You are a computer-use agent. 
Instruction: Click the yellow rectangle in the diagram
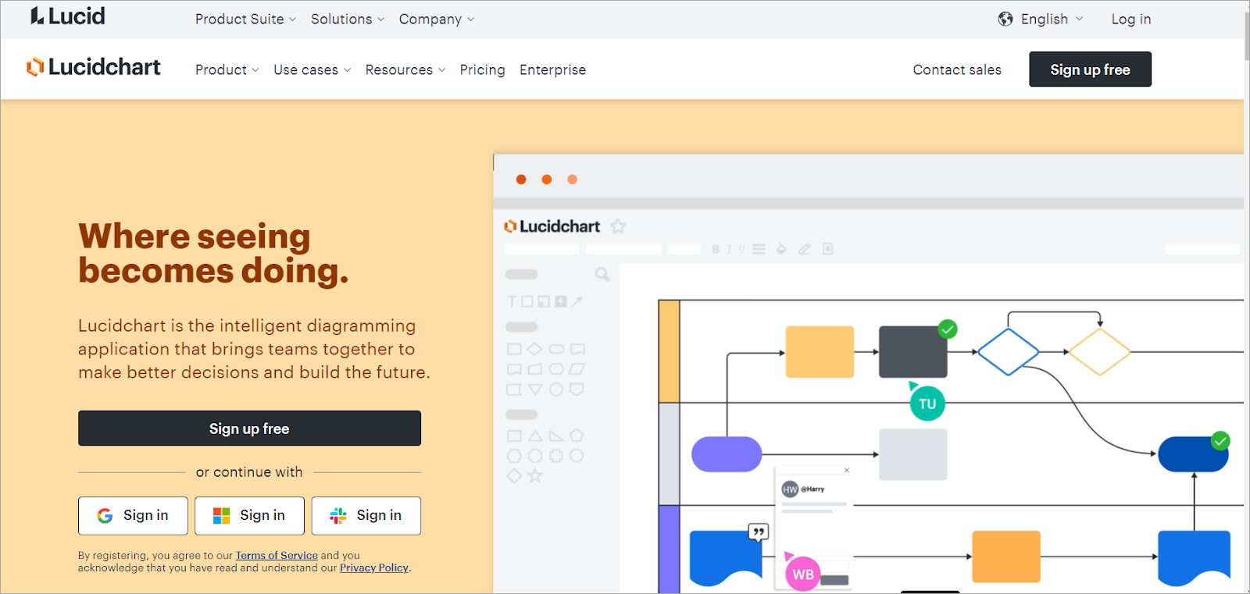(820, 352)
